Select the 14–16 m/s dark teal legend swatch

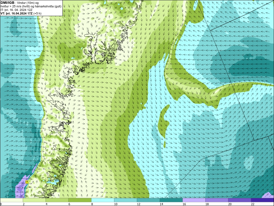click(x=171, y=200)
